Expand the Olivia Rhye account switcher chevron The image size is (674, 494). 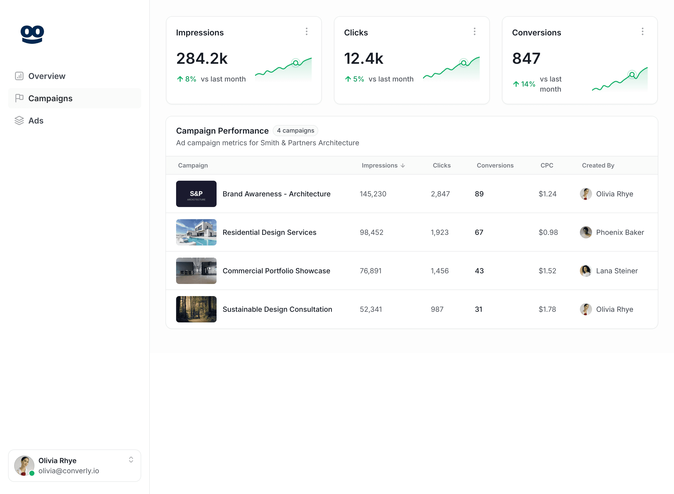pos(131,460)
